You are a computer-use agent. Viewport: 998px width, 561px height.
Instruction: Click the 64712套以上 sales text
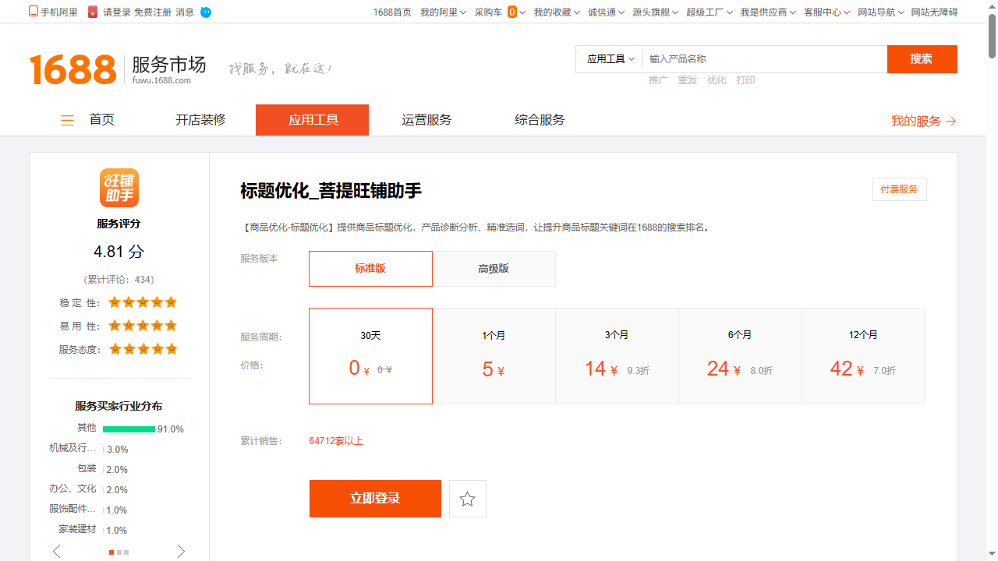(336, 441)
